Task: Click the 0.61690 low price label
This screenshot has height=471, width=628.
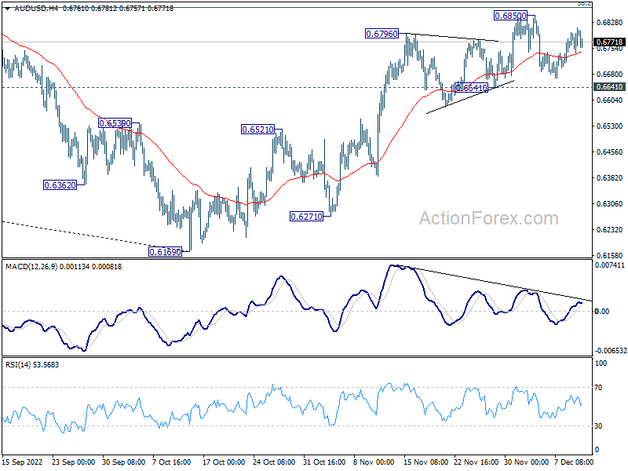Action: [165, 252]
